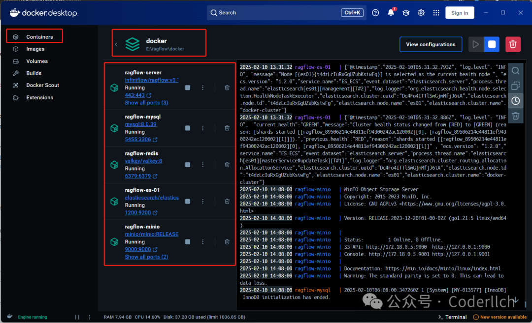Open the more options menu for ragflow-es-01
This screenshot has height=323, width=532.
click(203, 202)
